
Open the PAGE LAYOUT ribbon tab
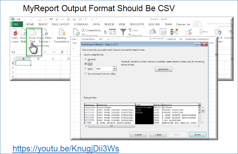click(61, 24)
